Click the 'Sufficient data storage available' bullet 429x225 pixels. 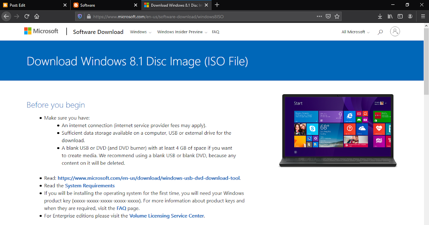tap(147, 136)
